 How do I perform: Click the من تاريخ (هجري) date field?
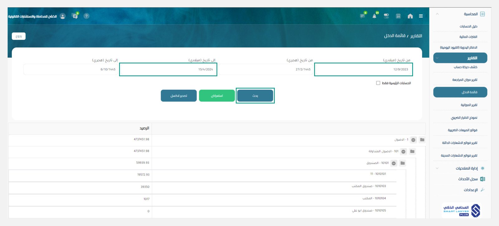(x=266, y=69)
